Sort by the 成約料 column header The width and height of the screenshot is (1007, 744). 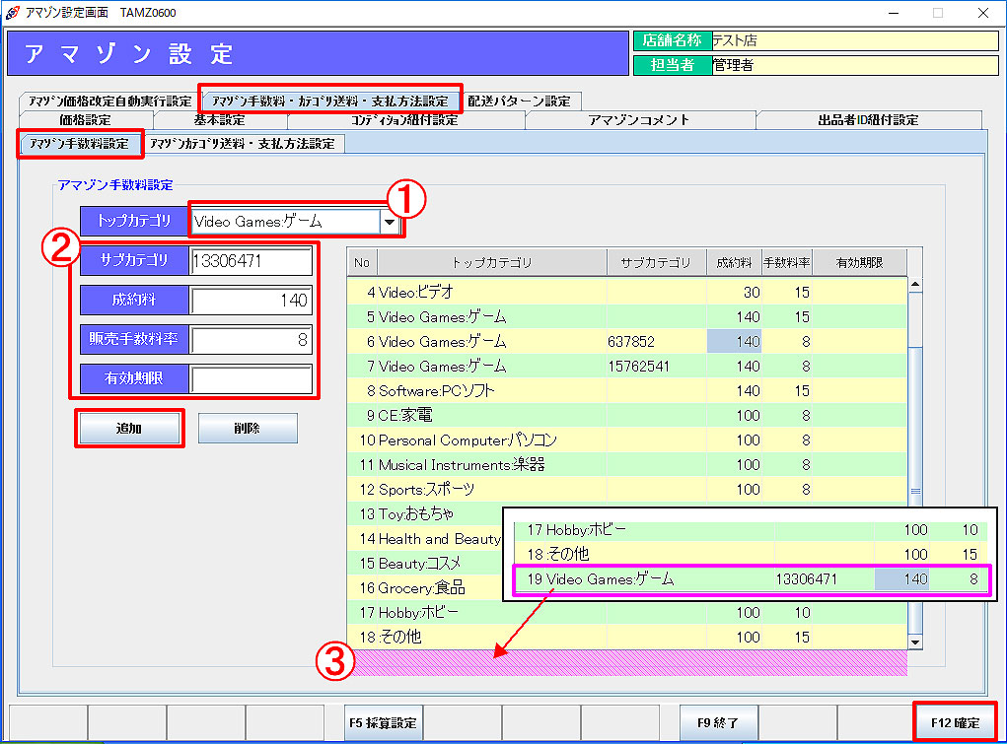pos(734,263)
